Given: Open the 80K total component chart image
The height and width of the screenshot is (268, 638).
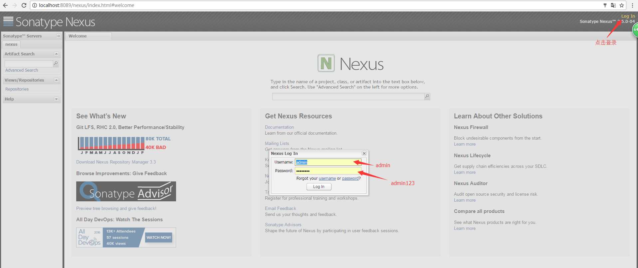Looking at the screenshot, I should click(x=124, y=146).
